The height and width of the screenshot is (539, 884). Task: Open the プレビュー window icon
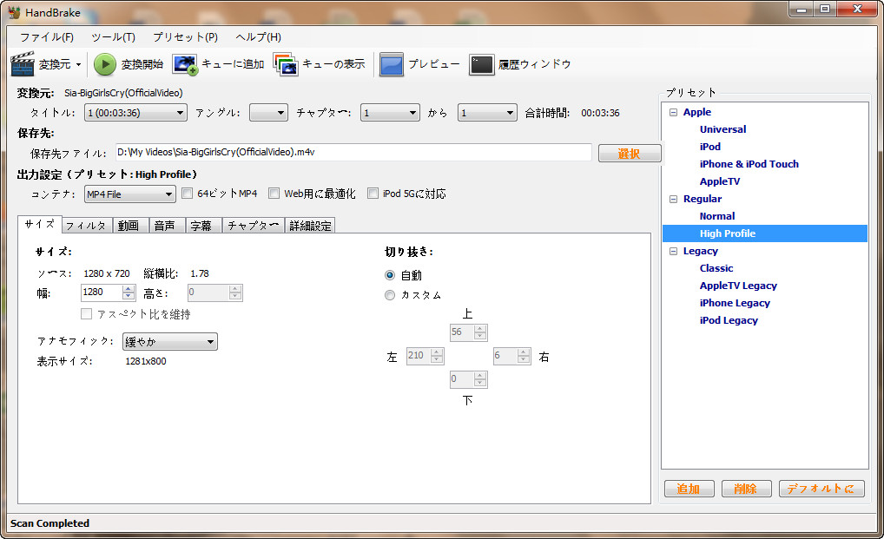point(392,63)
